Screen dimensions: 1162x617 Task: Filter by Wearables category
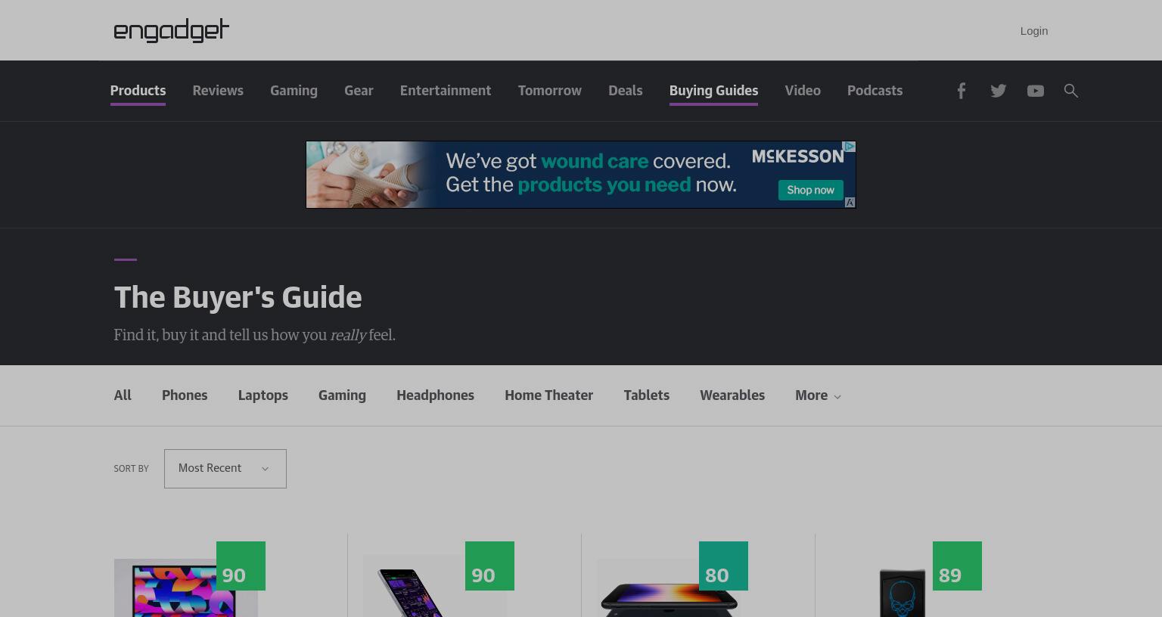(732, 395)
